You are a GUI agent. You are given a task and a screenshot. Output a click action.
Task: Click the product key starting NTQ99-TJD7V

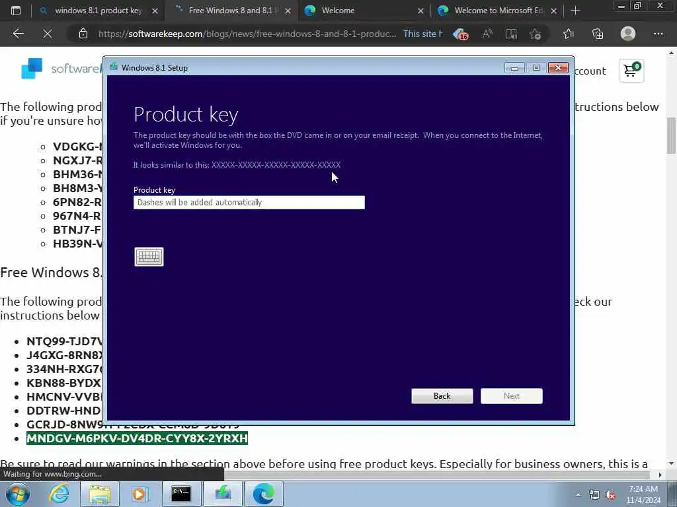click(64, 341)
